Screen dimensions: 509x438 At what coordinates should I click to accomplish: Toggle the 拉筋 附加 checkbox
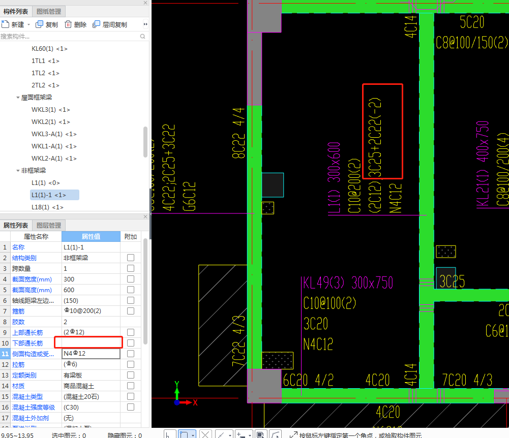coord(131,364)
